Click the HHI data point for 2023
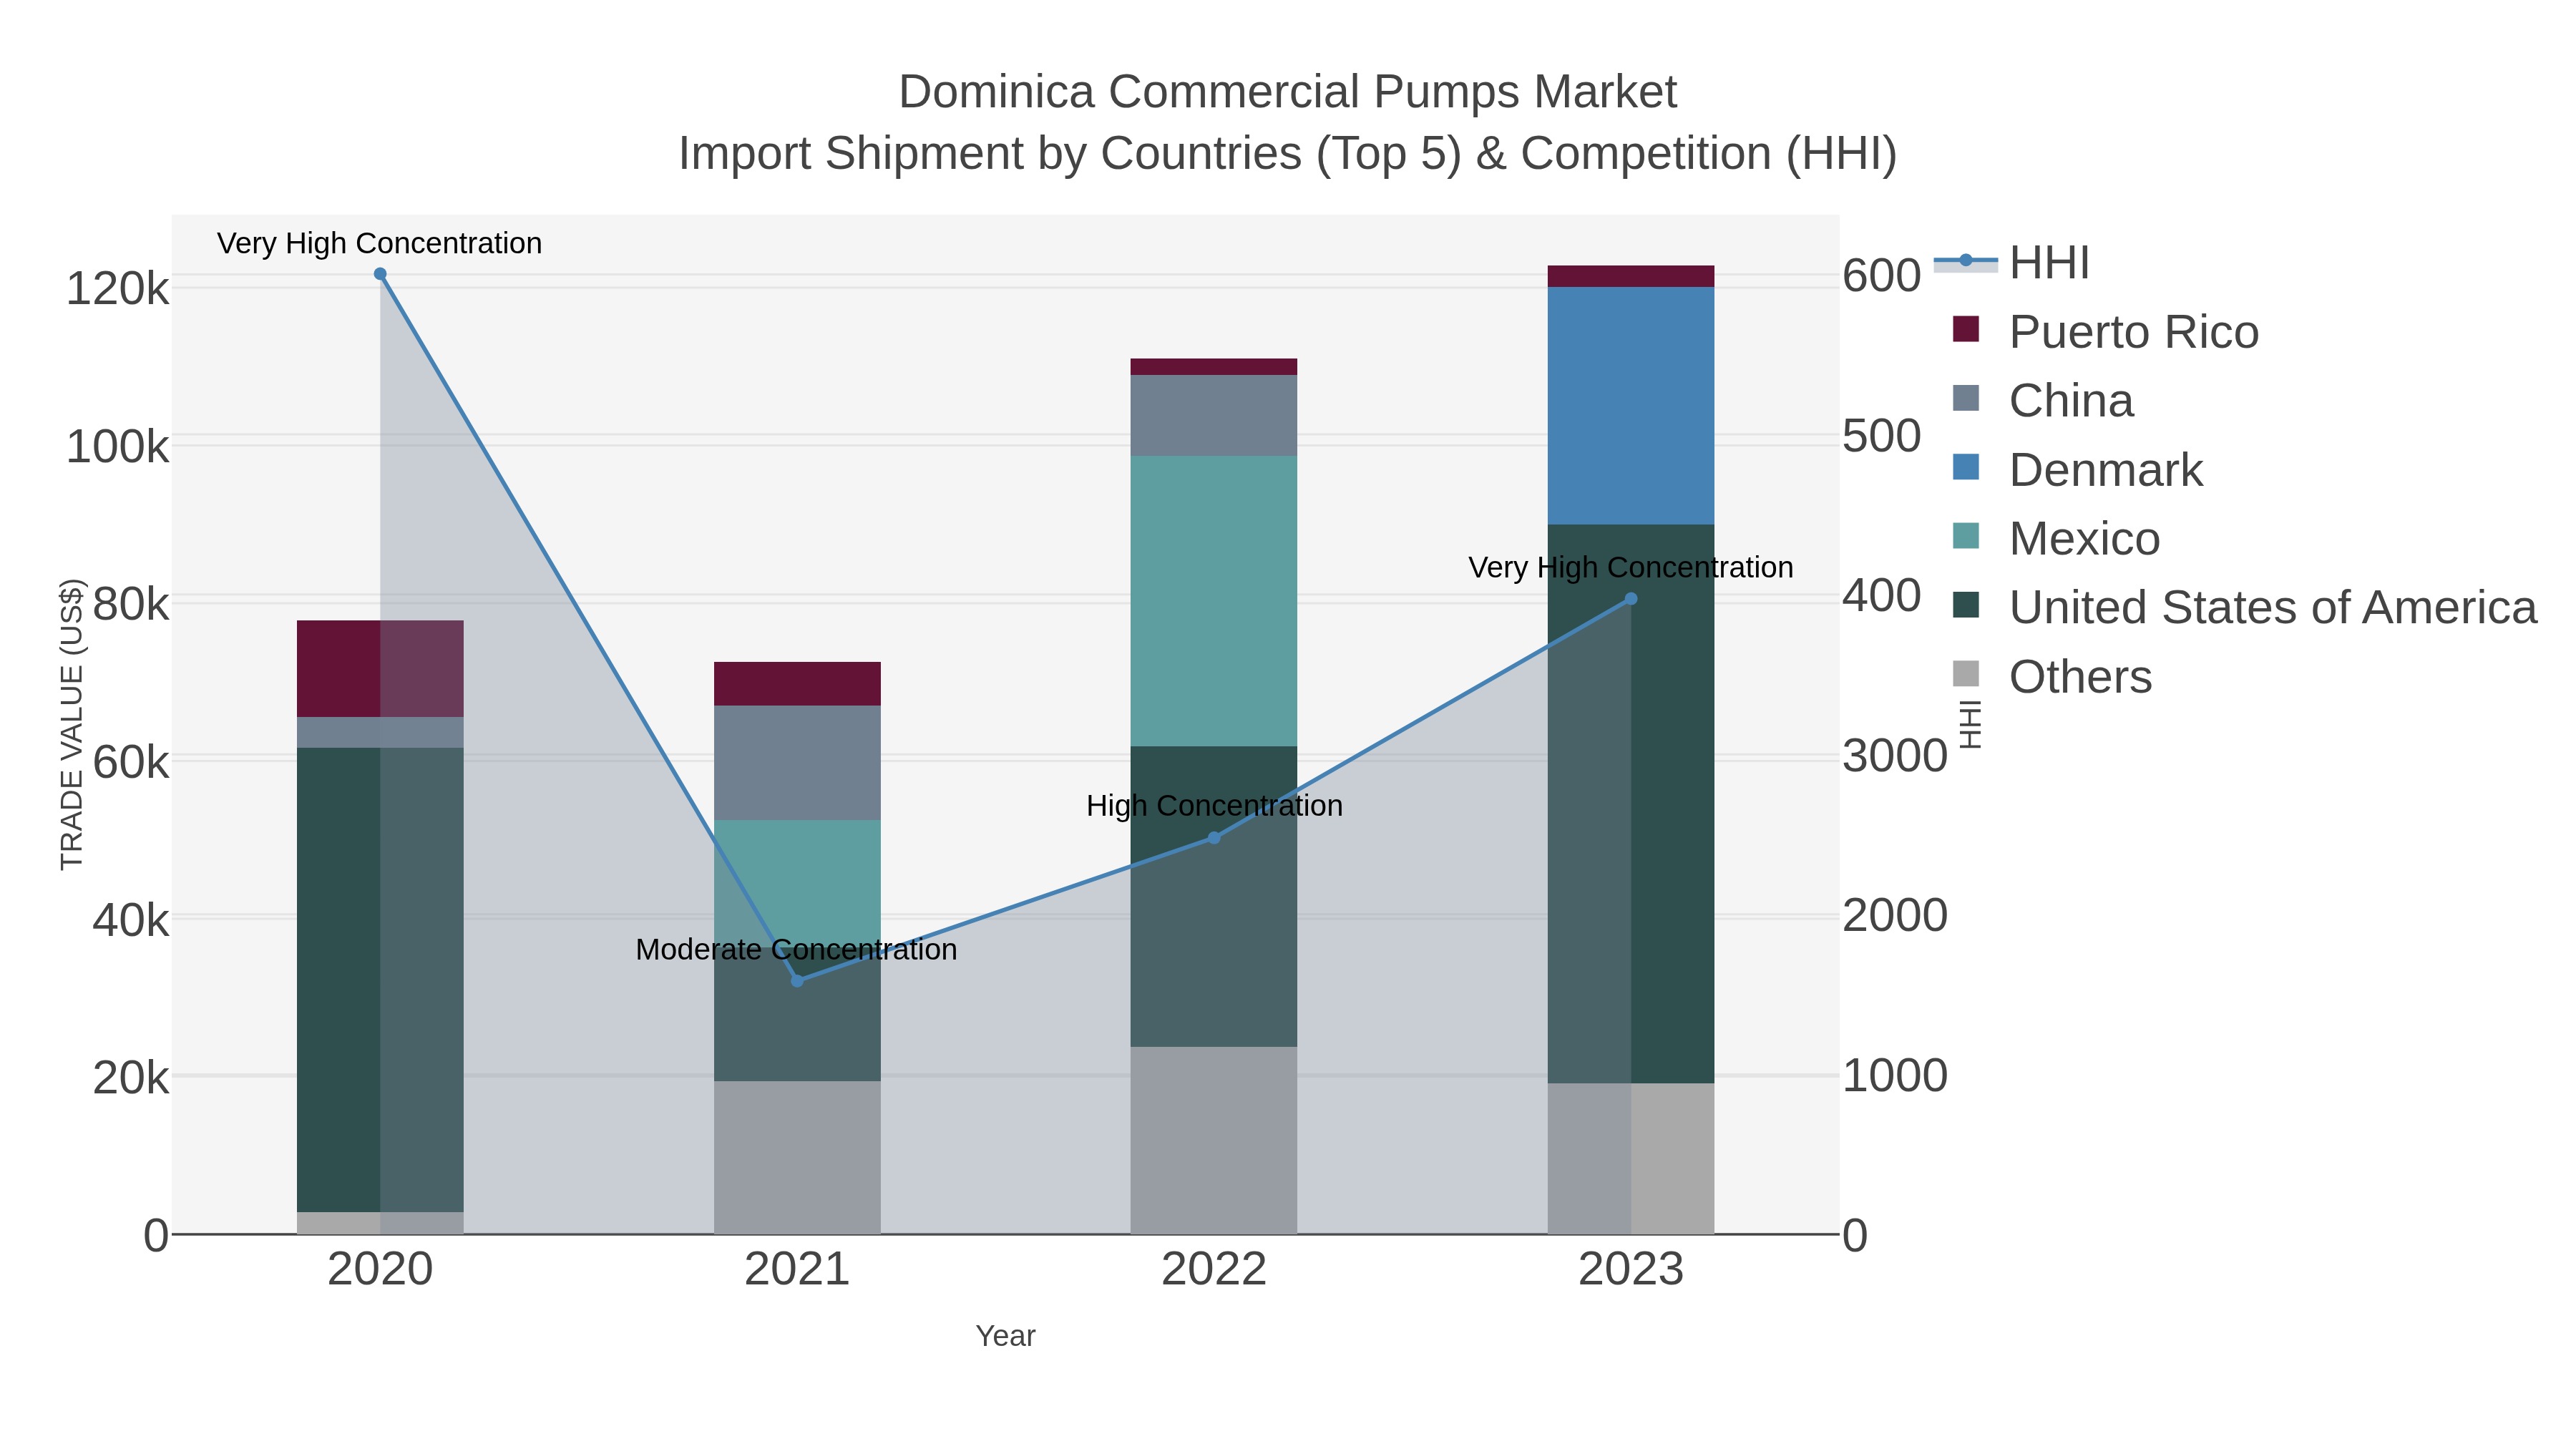This screenshot has height=1449, width=2576. pos(1631,599)
